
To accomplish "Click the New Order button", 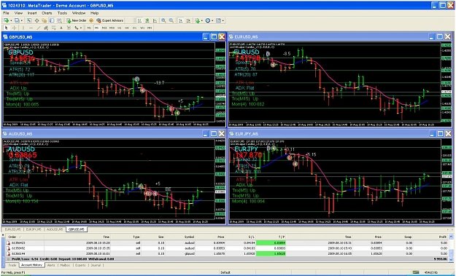I will pyautogui.click(x=77, y=20).
